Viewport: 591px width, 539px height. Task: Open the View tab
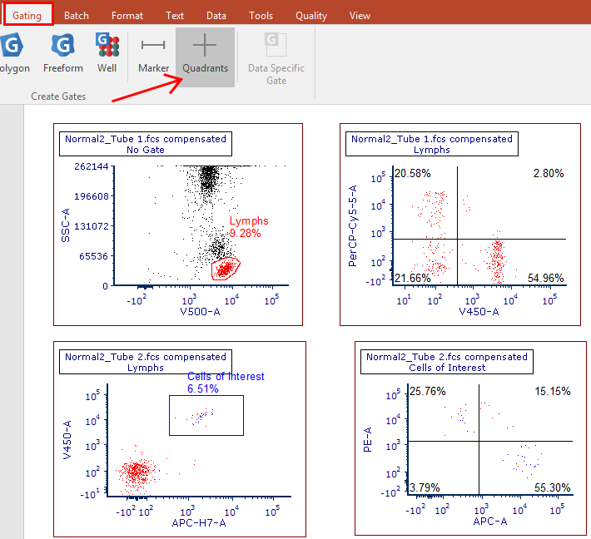pyautogui.click(x=360, y=15)
